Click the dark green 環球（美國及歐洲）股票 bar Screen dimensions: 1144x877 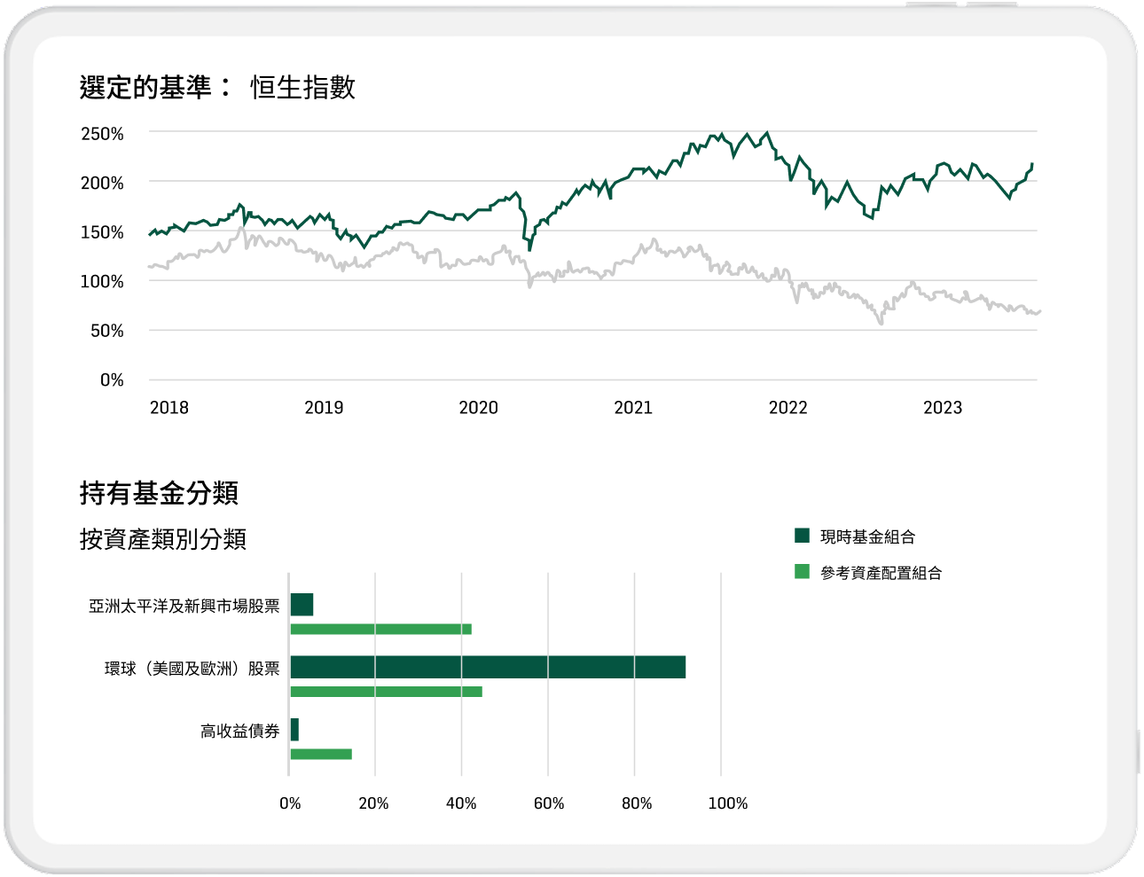tap(487, 667)
